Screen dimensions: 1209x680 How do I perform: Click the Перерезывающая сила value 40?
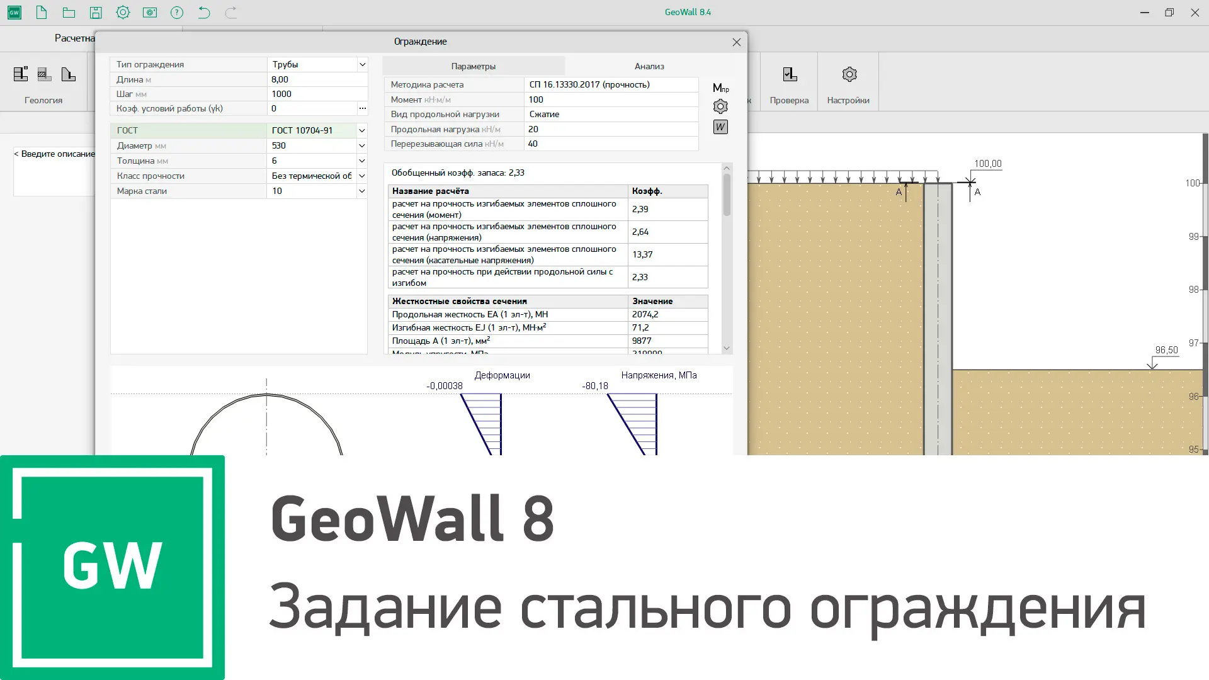click(611, 144)
